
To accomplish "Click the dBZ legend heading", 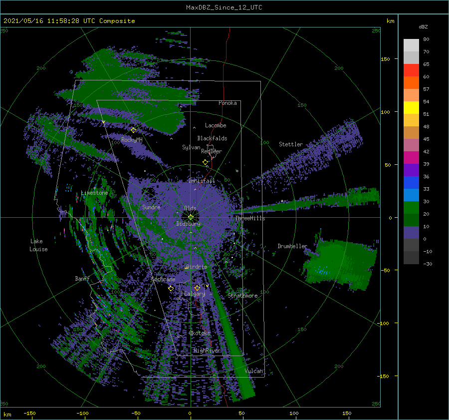I will [x=423, y=26].
